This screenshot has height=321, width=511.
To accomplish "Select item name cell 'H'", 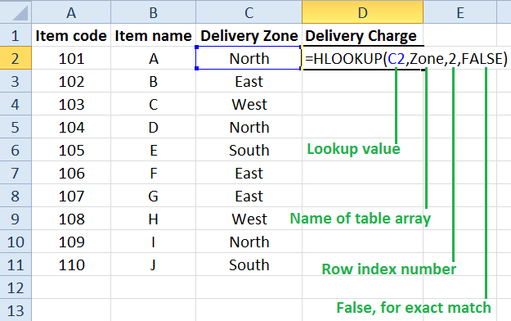I will click(153, 218).
